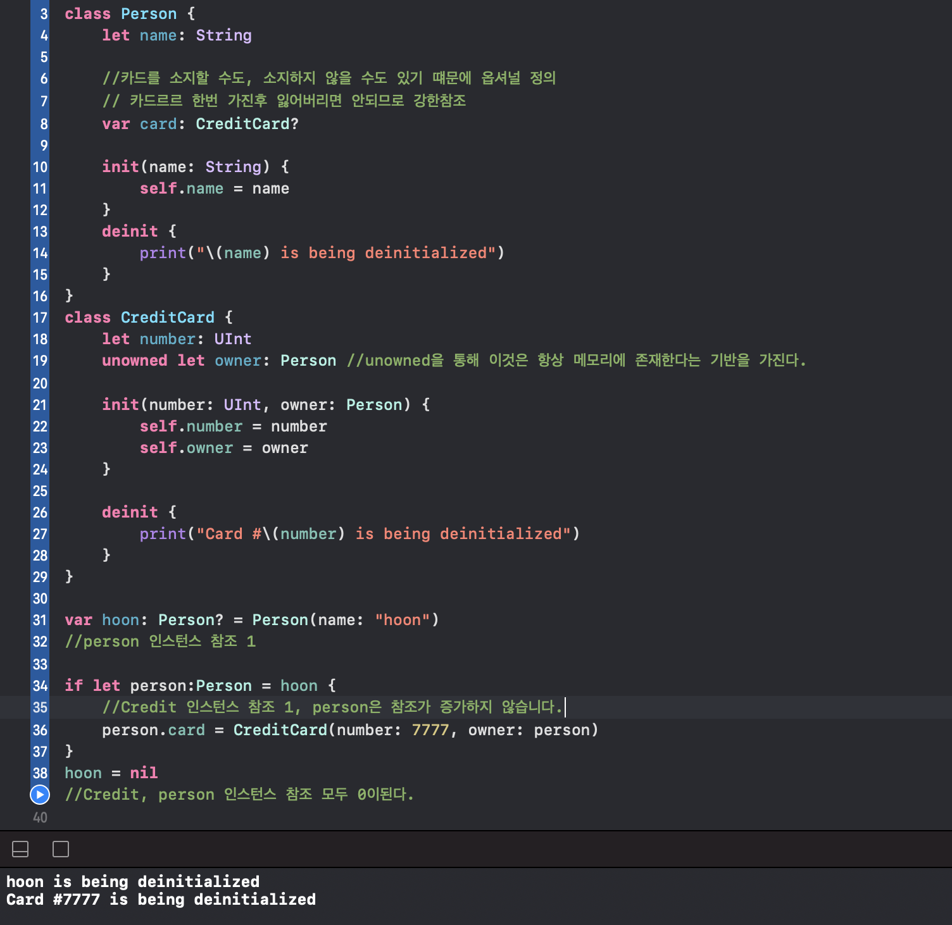Run playground up to line 39
The width and height of the screenshot is (952, 925).
[x=40, y=795]
